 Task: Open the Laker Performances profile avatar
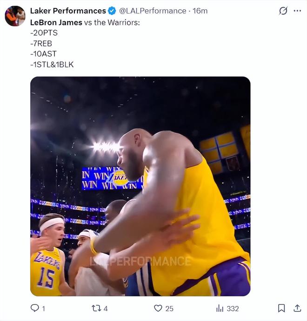(x=15, y=16)
